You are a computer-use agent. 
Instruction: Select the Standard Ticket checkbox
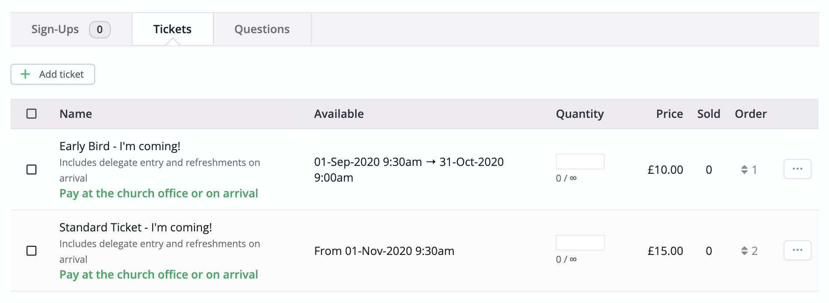tap(31, 251)
